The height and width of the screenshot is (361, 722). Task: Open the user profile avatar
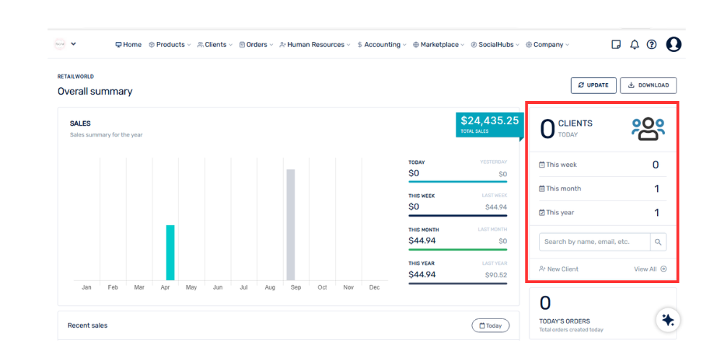pyautogui.click(x=673, y=45)
